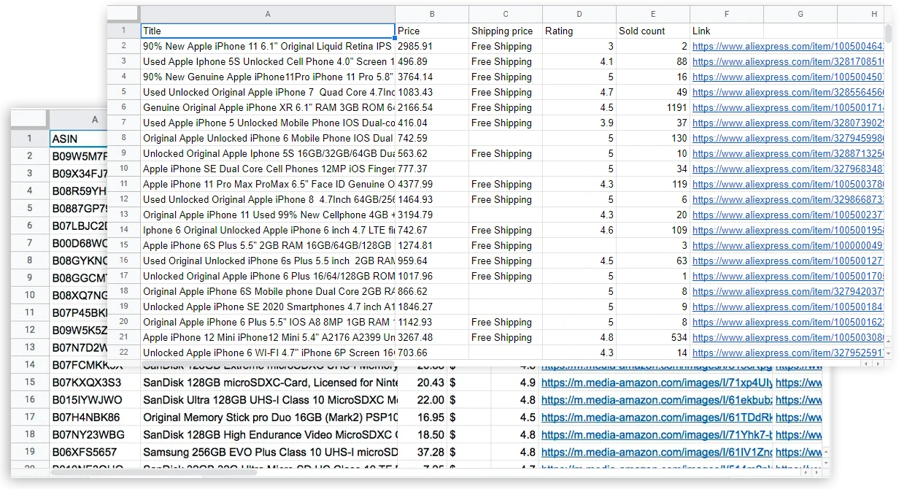Viewport: 899px width, 489px height.
Task: Select column H header in the front sheet
Action: pos(873,13)
